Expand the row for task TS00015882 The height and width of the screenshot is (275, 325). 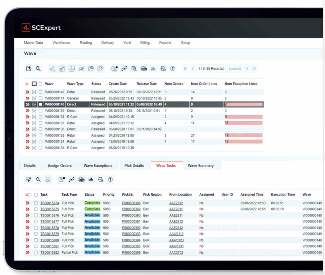tap(28, 253)
